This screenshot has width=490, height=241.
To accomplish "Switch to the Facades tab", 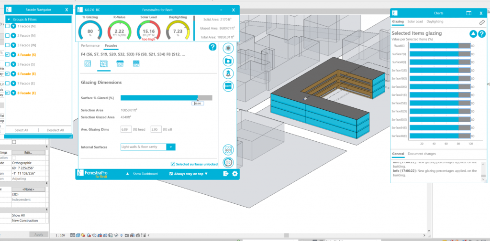I will (x=111, y=45).
